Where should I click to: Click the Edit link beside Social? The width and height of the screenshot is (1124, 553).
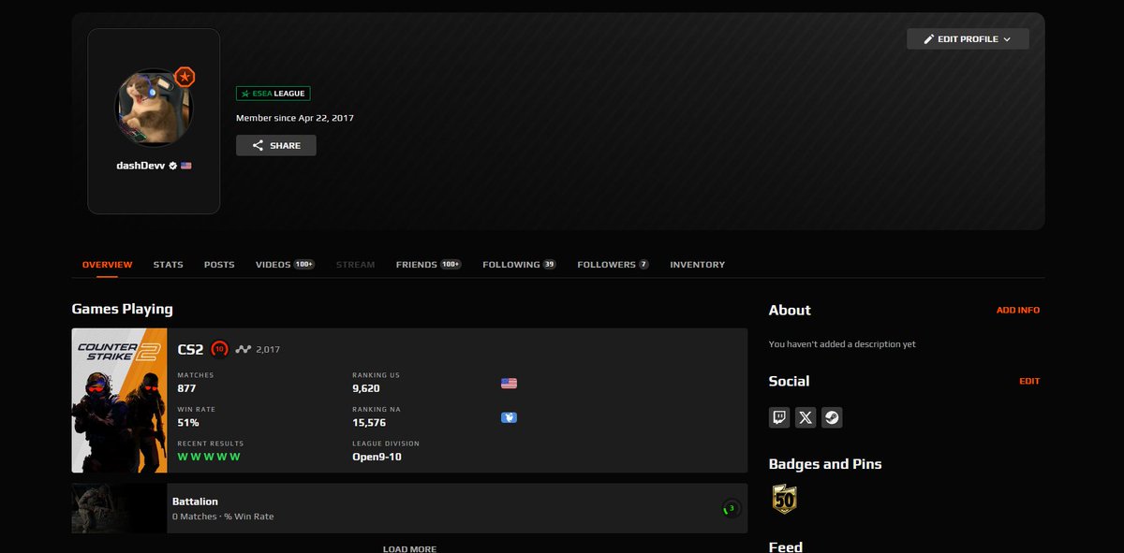tap(1029, 381)
